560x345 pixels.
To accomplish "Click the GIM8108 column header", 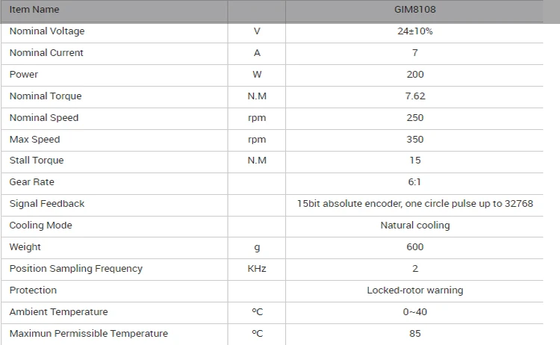I will (414, 10).
